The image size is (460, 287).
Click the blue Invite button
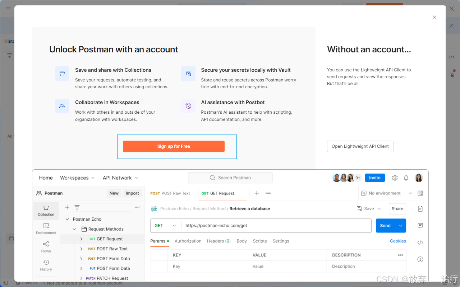tap(375, 178)
